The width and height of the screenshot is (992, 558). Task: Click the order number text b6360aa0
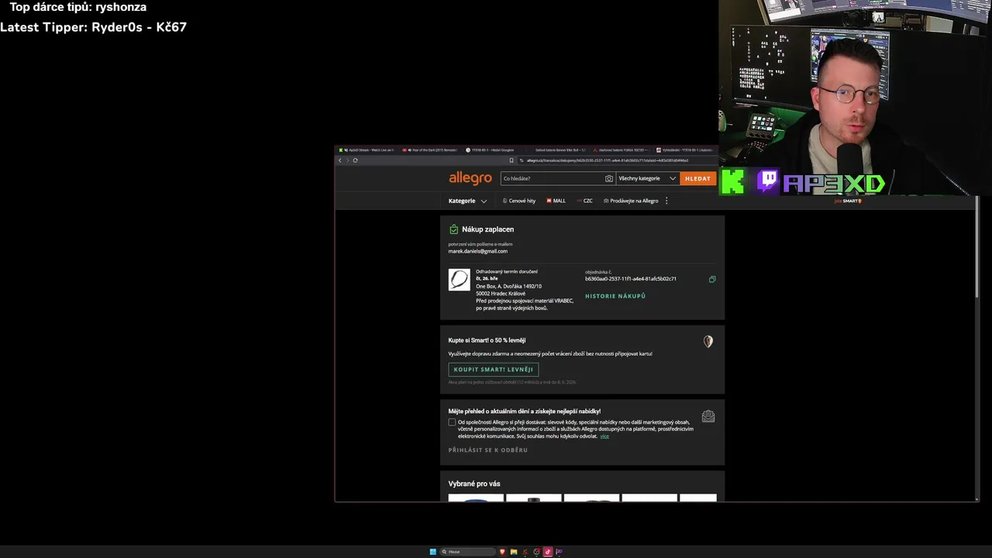631,279
